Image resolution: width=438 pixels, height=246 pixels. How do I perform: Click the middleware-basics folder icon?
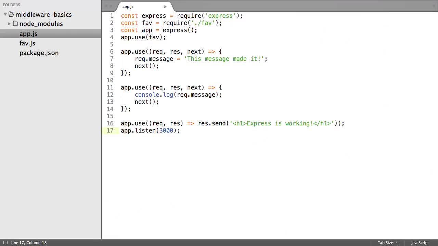[x=11, y=14]
